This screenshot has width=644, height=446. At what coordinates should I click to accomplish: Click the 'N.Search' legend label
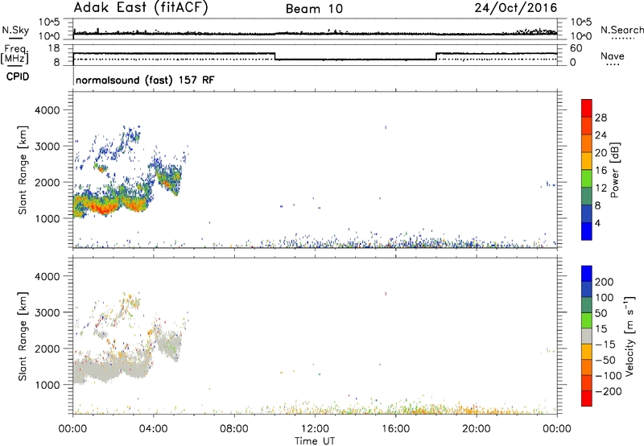tap(621, 30)
